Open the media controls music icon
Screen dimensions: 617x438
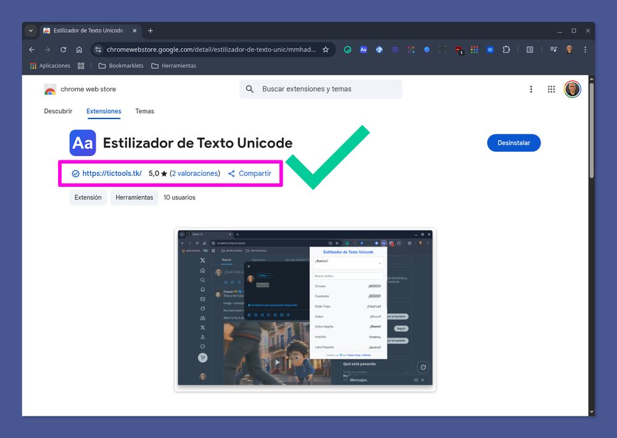pos(553,49)
